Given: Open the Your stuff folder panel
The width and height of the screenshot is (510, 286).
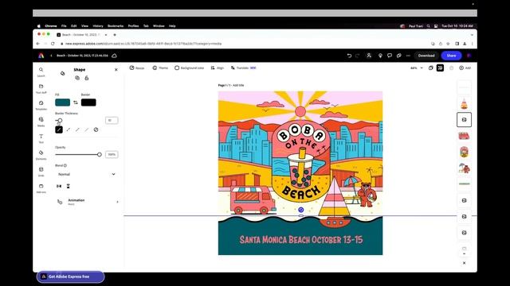Looking at the screenshot, I should pos(41,88).
